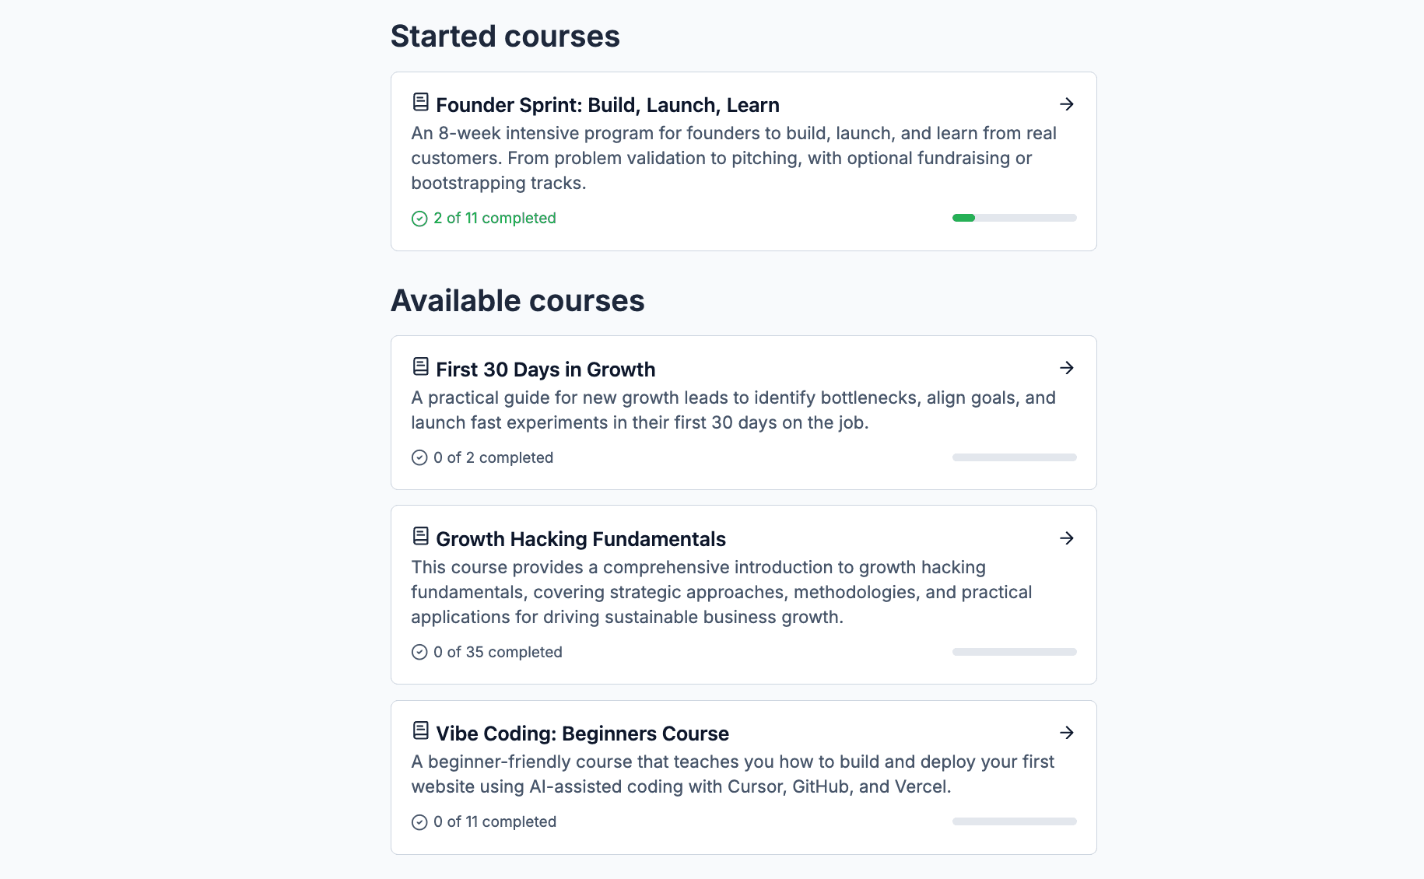
Task: Open the Vibe Coding: Beginners Course
Action: 582,734
